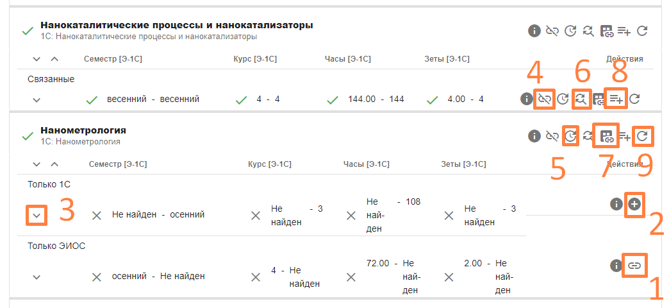Click reload arrow icon for Нанометрология
This screenshot has height=308, width=669.
click(643, 136)
